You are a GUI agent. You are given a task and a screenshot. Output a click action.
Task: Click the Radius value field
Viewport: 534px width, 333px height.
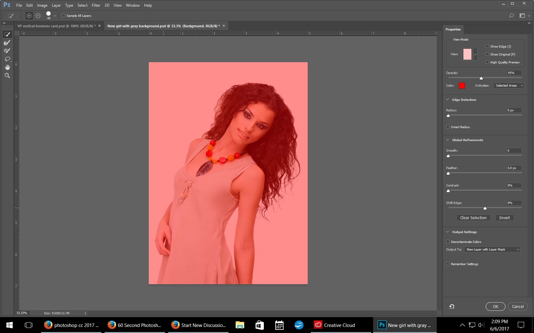click(514, 110)
